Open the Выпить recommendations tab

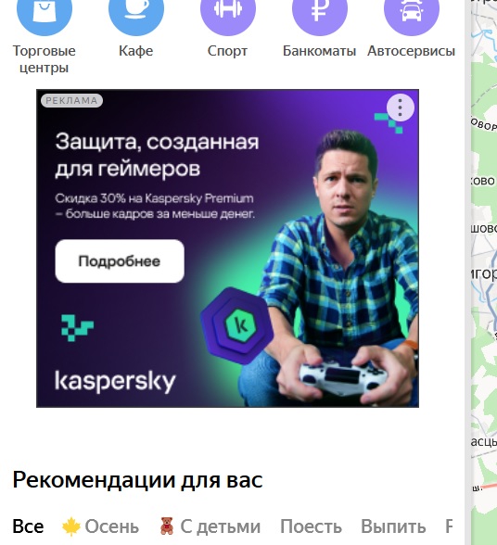click(393, 526)
